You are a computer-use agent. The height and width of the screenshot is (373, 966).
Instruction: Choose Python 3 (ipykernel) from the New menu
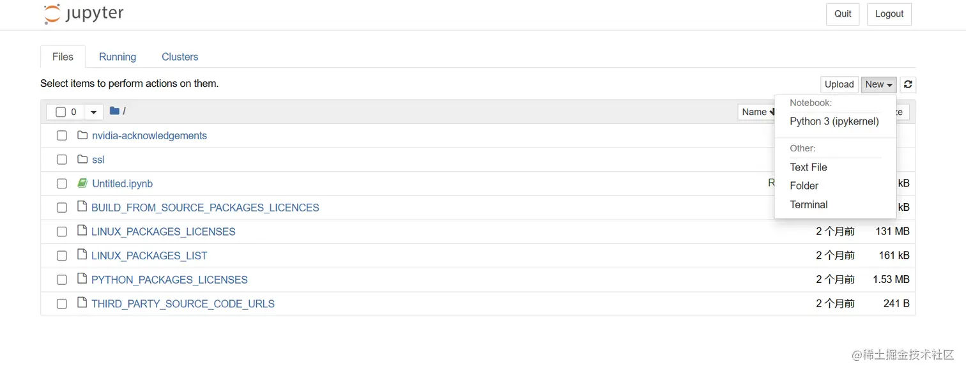click(834, 121)
